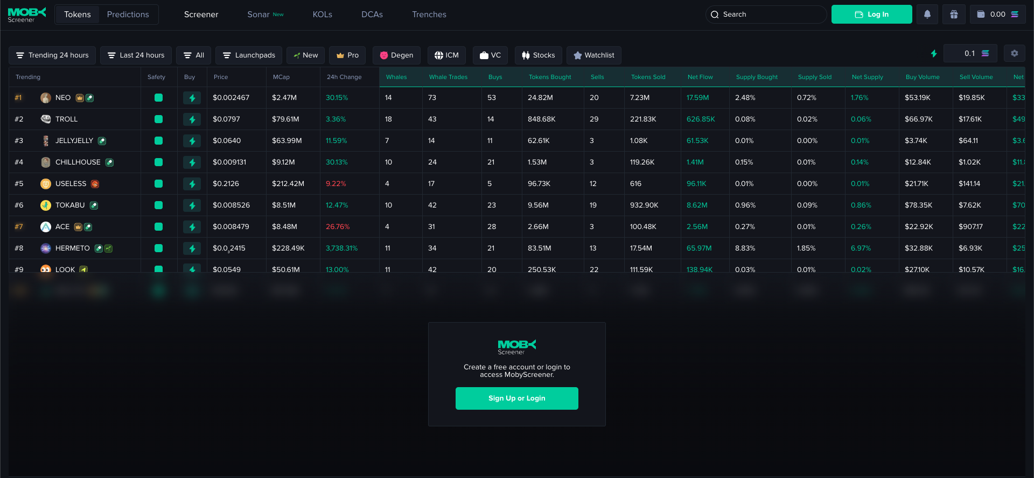Filter by ICM category
Viewport: 1034px width, 478px height.
[x=446, y=55]
